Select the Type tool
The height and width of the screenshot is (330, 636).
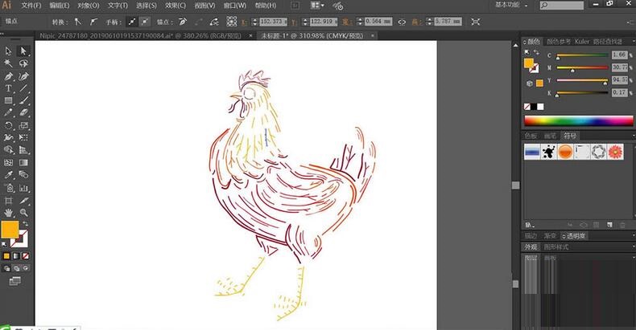tap(9, 88)
